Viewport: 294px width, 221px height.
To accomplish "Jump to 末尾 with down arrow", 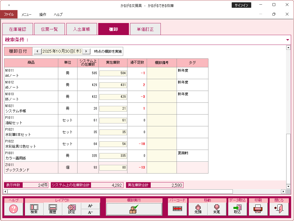I will pos(217,209).
